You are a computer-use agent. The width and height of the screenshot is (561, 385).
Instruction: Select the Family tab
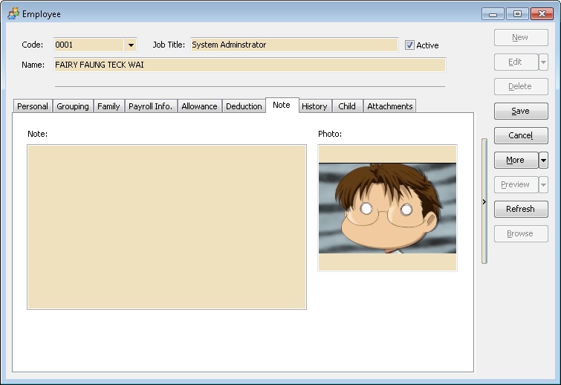108,106
